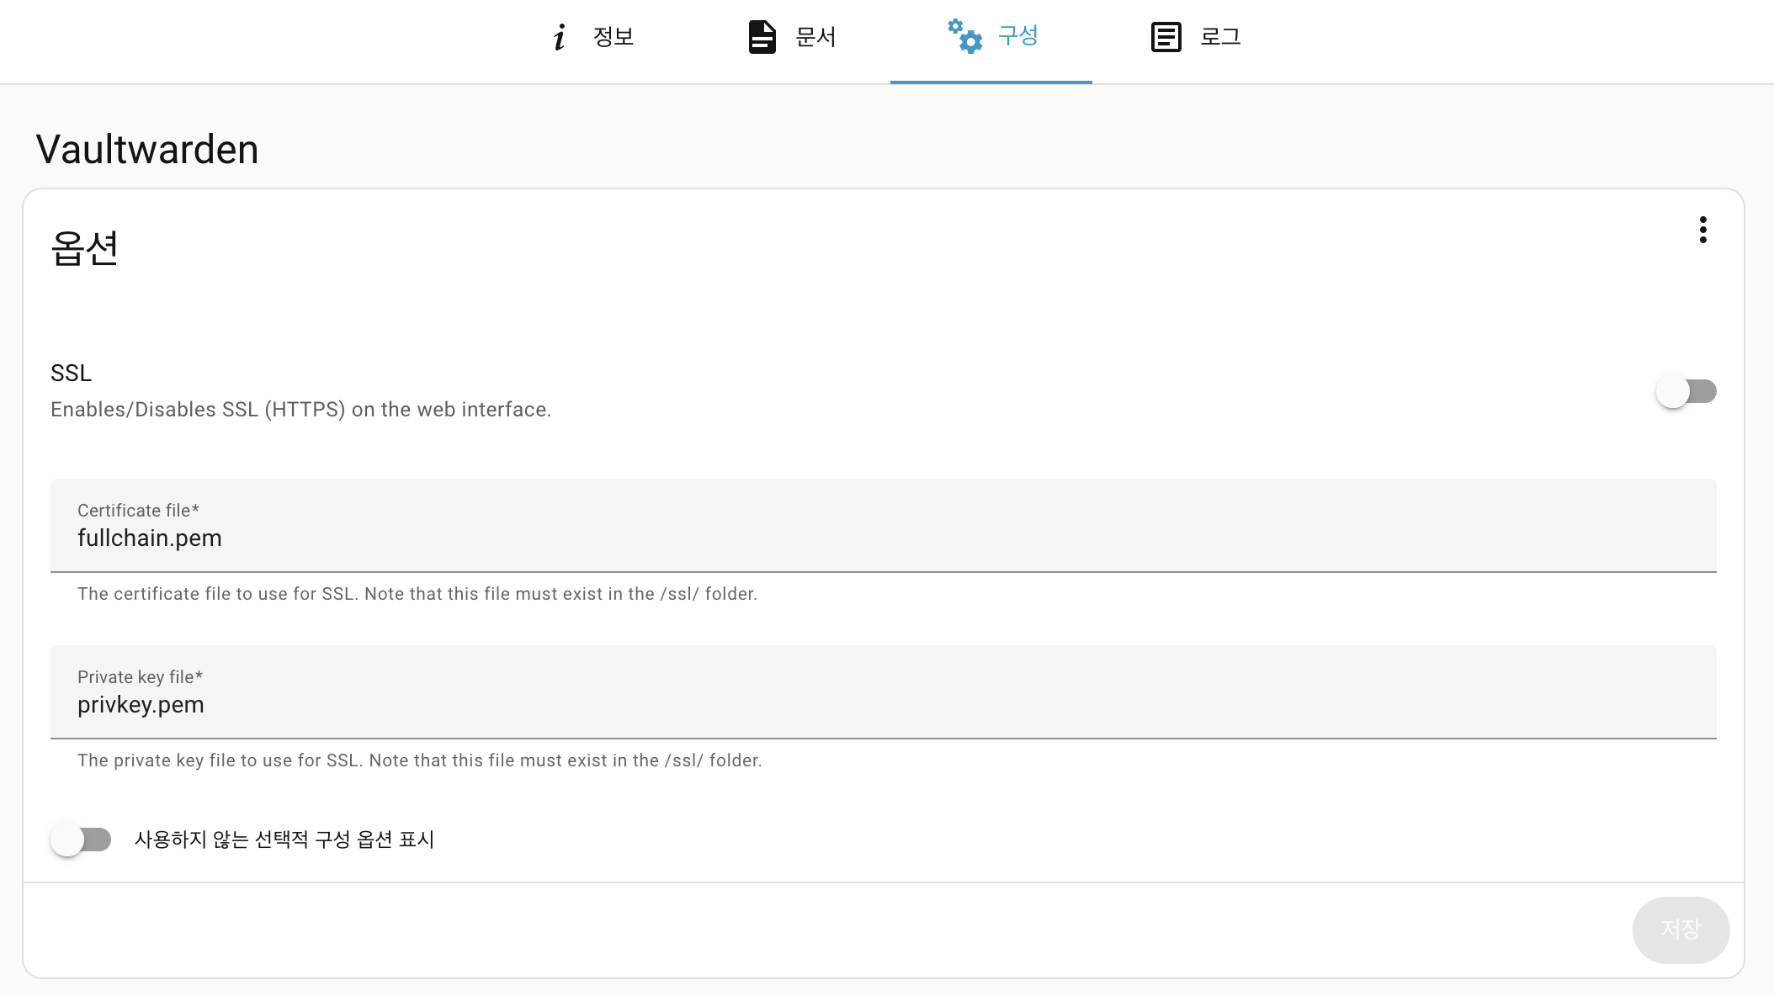Image resolution: width=1774 pixels, height=996 pixels.
Task: Click the SSL option label
Action: click(72, 373)
